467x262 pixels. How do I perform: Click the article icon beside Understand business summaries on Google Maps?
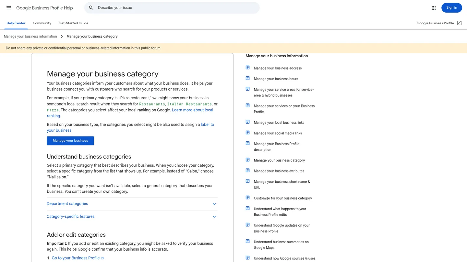pyautogui.click(x=247, y=241)
